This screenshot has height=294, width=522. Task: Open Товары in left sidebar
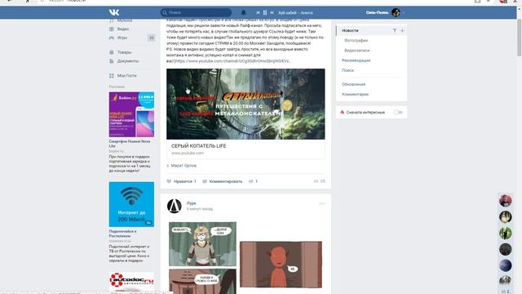coord(124,52)
